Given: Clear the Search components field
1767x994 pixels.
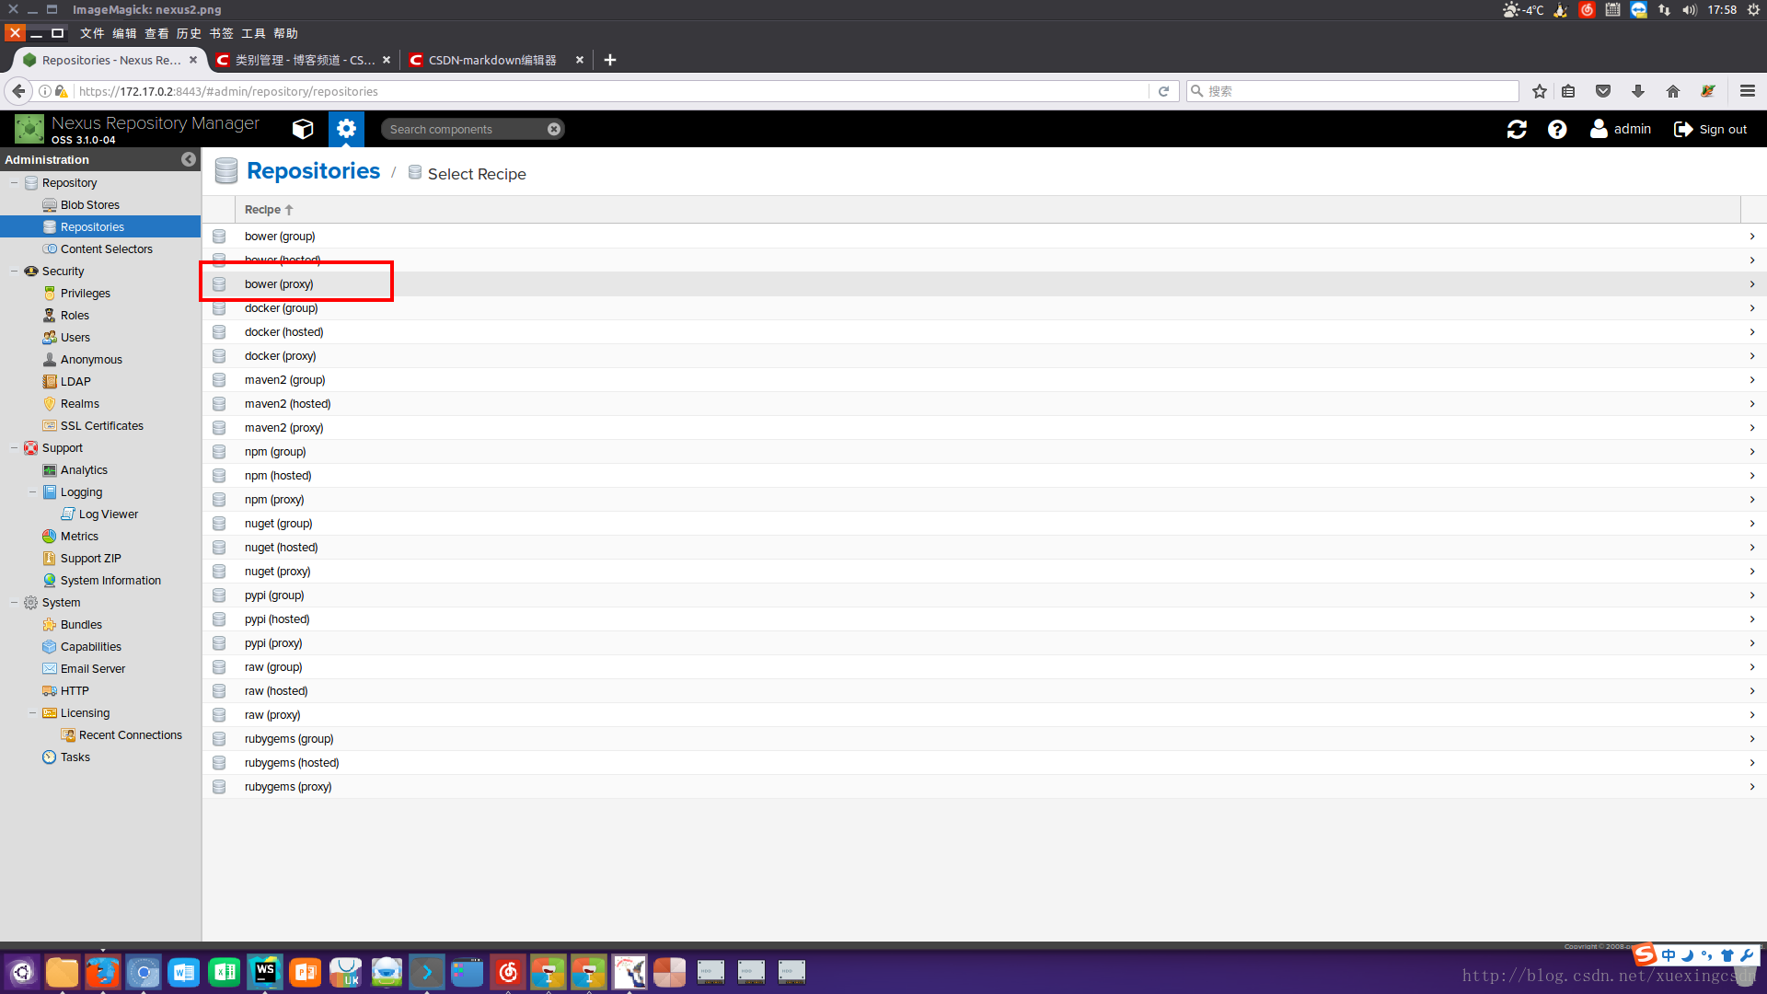Looking at the screenshot, I should tap(554, 129).
